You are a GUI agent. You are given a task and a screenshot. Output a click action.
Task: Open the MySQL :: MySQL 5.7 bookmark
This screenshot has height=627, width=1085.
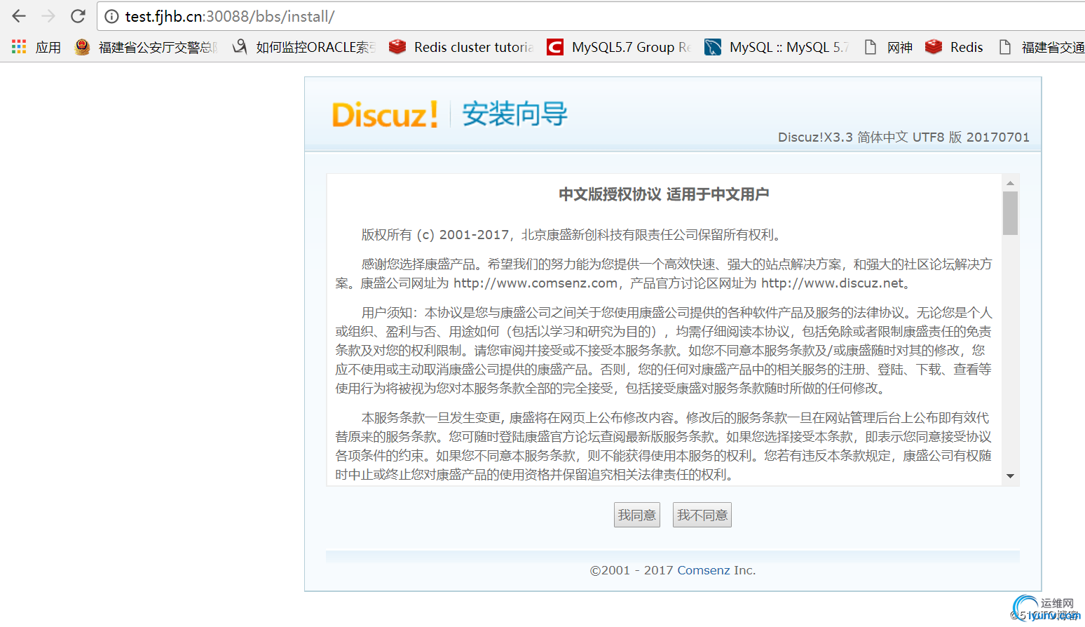(777, 47)
